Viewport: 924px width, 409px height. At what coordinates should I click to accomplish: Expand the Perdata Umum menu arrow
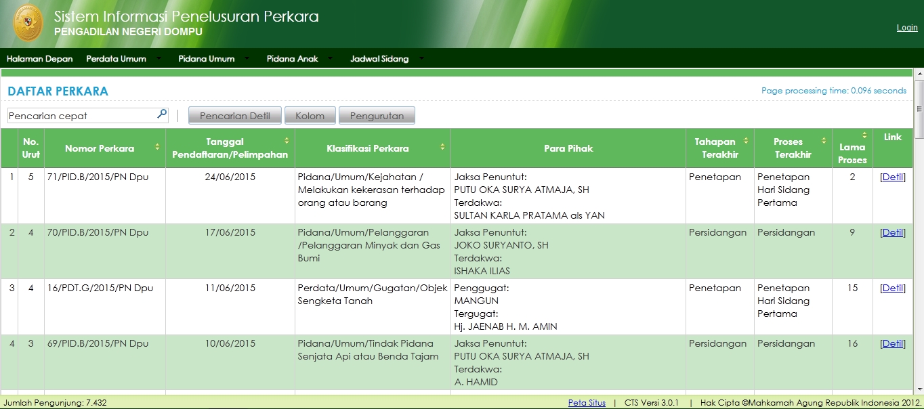[159, 58]
